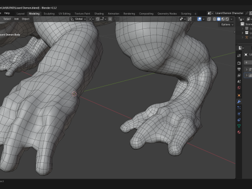Open the Global transform orientation dropdown
This screenshot has width=252, height=189.
coord(78,19)
